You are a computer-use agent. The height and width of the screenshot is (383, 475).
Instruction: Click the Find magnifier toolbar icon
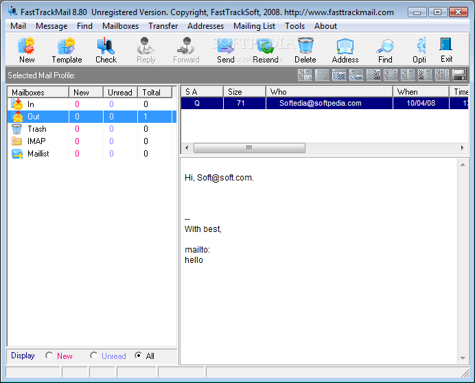click(x=385, y=47)
